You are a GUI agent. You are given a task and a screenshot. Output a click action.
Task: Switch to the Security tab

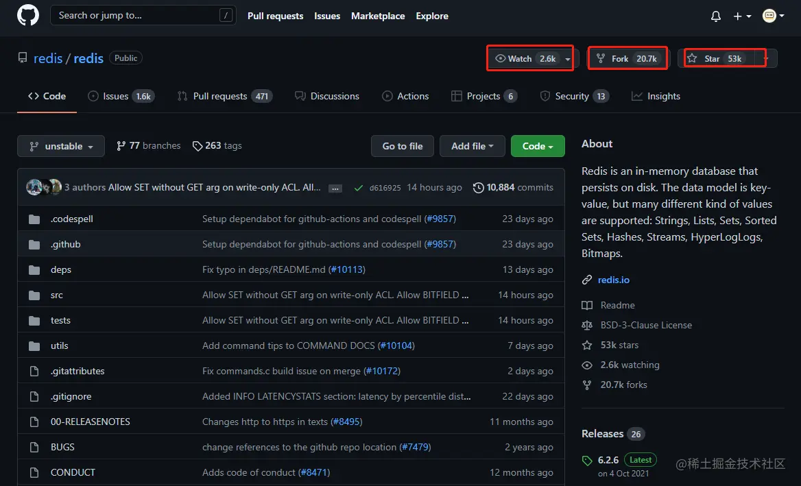coord(575,96)
